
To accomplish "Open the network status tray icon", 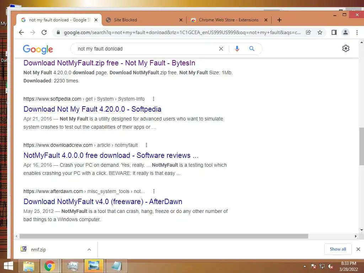I will coord(322,266).
